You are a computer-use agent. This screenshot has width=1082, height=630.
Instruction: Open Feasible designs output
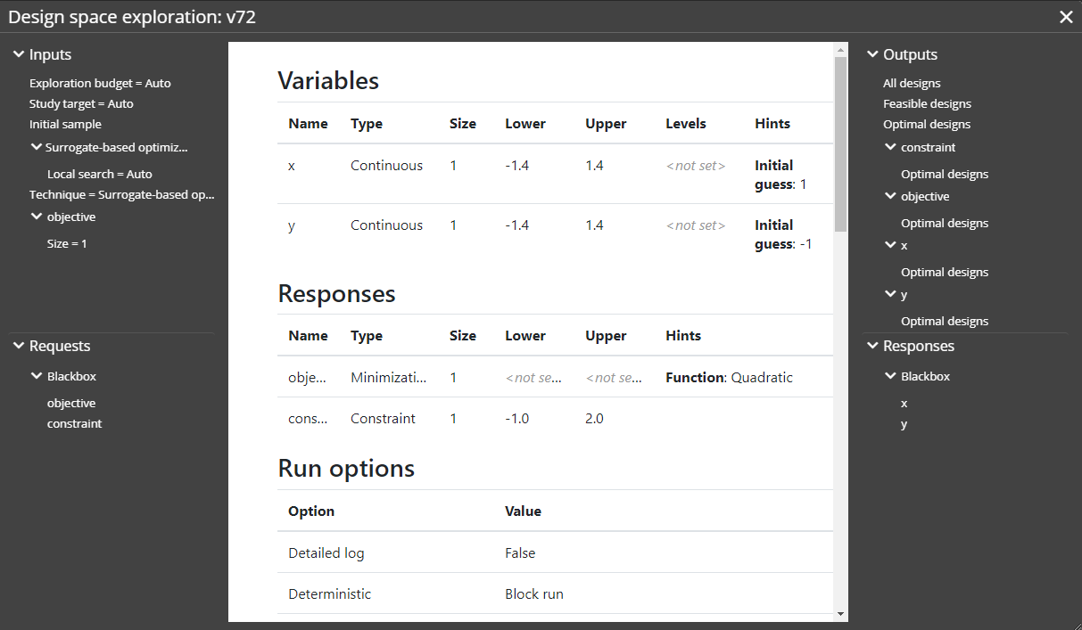pyautogui.click(x=927, y=103)
